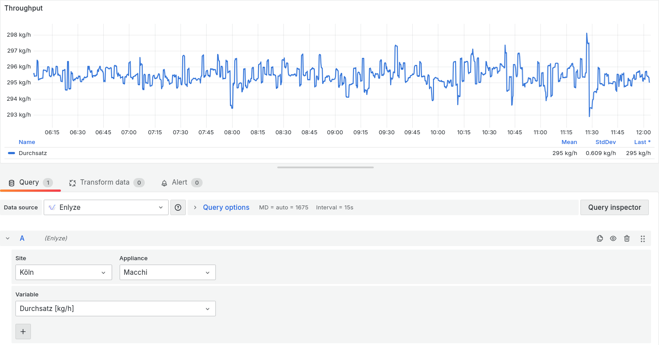This screenshot has width=659, height=345.
Task: Select the Query tab
Action: pos(29,182)
